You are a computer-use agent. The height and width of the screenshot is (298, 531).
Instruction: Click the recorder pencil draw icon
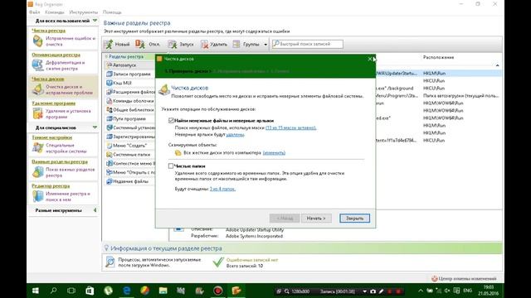(382, 291)
